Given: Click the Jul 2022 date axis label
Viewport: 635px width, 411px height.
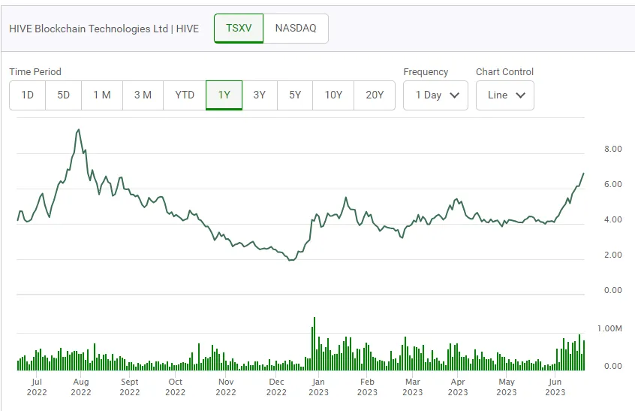Looking at the screenshot, I should [x=37, y=387].
